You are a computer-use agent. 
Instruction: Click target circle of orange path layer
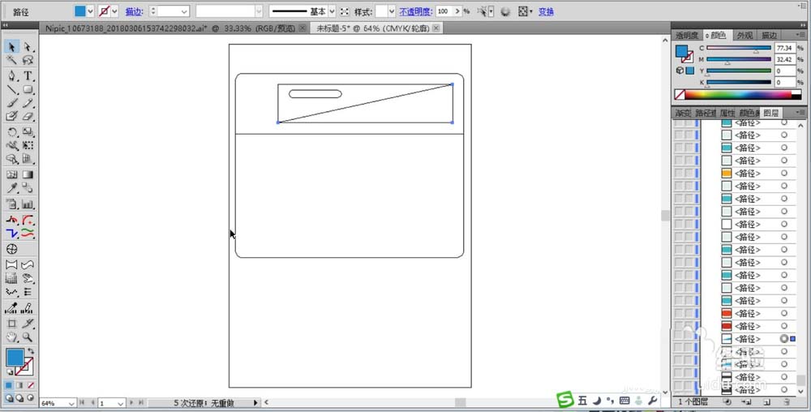pos(784,174)
